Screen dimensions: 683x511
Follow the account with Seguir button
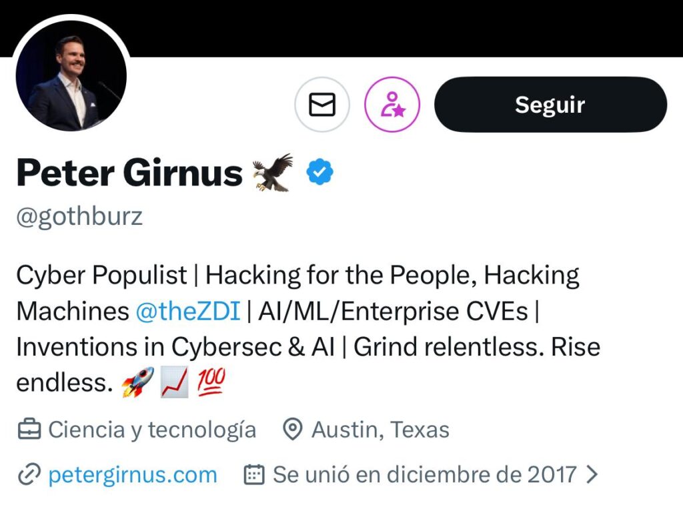[x=550, y=105]
